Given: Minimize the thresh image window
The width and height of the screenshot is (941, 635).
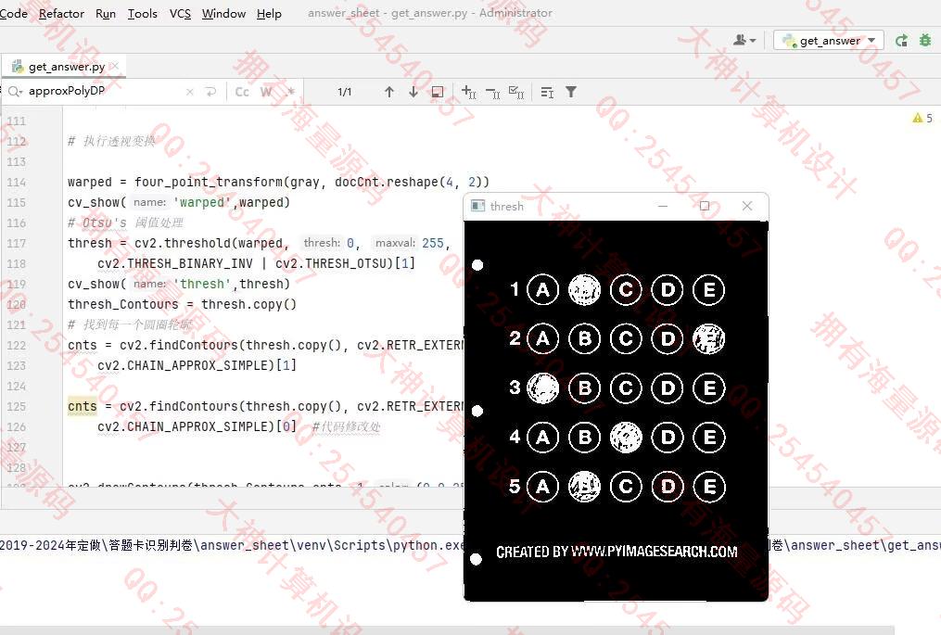Looking at the screenshot, I should pyautogui.click(x=663, y=206).
